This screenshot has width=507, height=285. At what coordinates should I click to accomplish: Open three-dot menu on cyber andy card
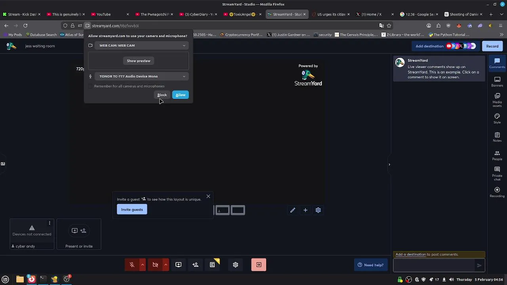[x=50, y=223]
